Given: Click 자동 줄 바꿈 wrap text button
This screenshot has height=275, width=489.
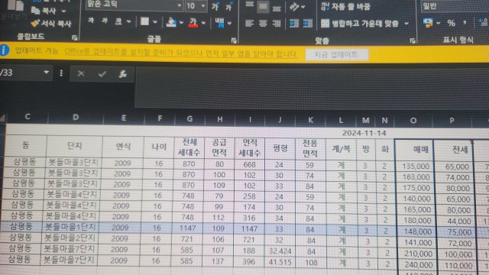Looking at the screenshot, I should click(345, 7).
